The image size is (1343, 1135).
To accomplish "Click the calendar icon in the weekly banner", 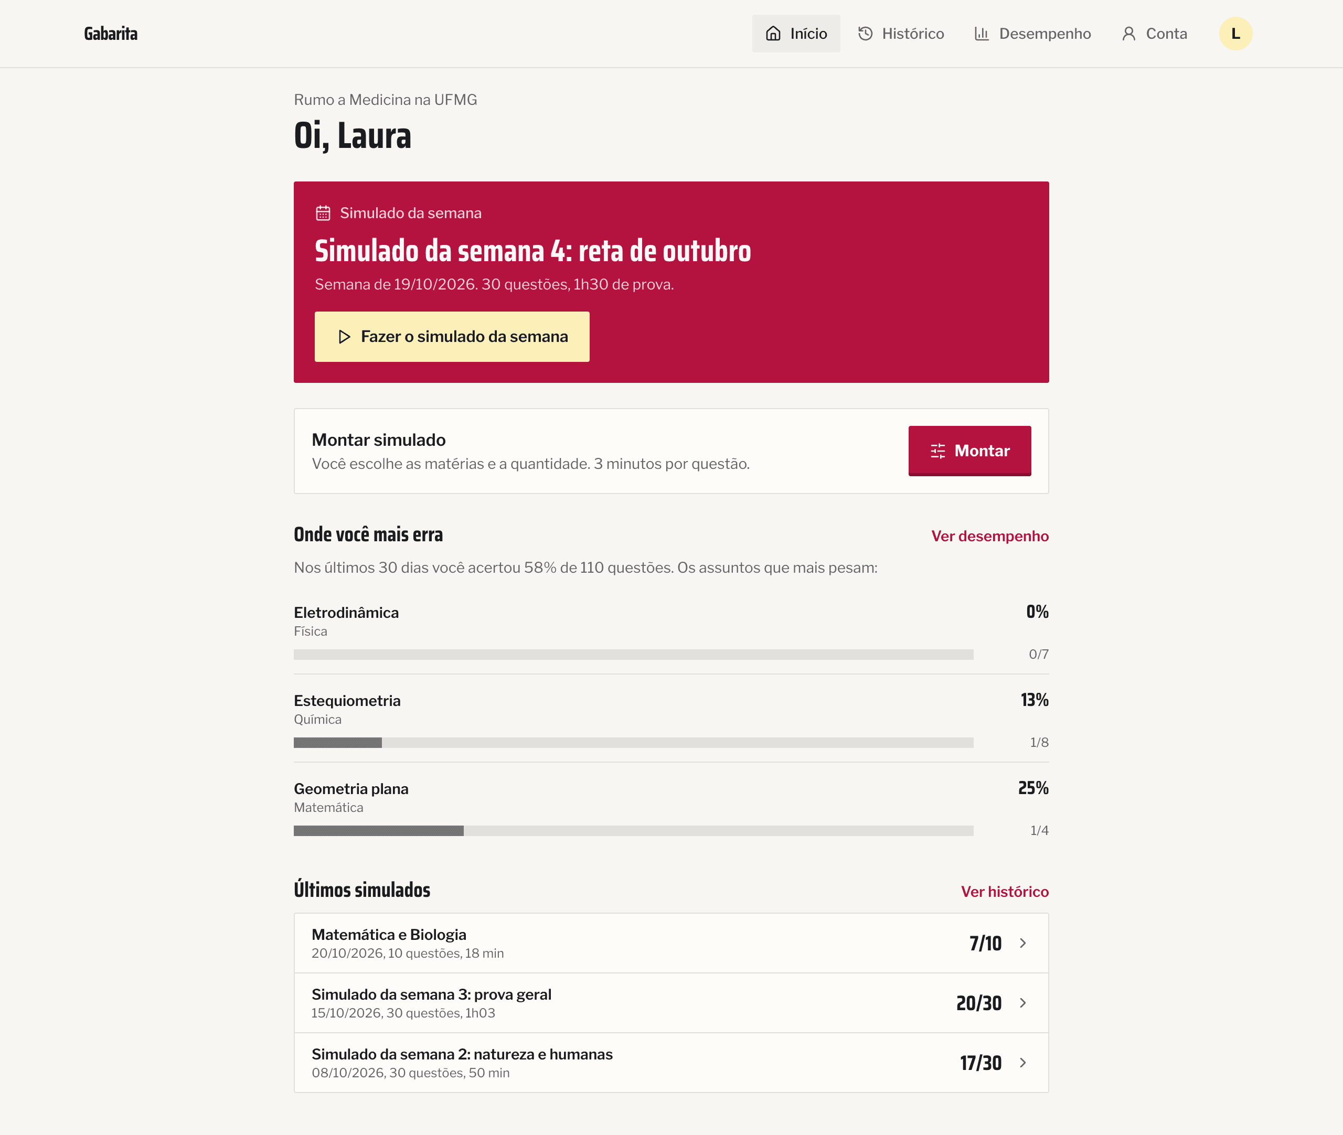I will click(x=323, y=213).
